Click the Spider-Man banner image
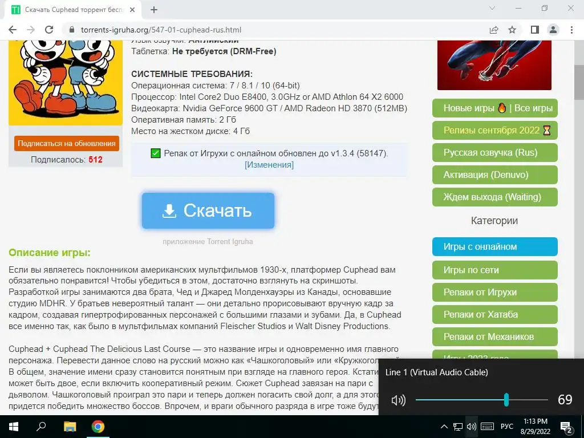Screen dimensions: 584x438 [x=494, y=65]
